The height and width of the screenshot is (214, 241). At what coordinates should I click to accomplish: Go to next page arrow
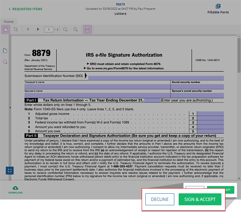(x=38, y=29)
